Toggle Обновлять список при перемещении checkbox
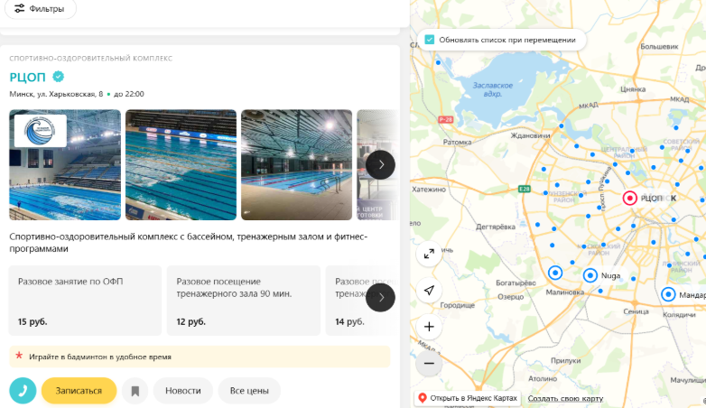This screenshot has width=706, height=408. point(430,40)
